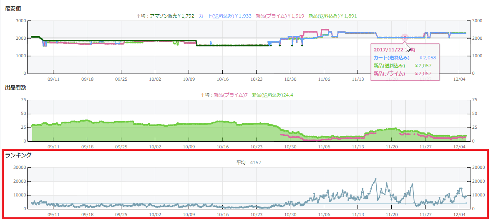
Task: Click the ランキング average value 4157
Action: 255,162
